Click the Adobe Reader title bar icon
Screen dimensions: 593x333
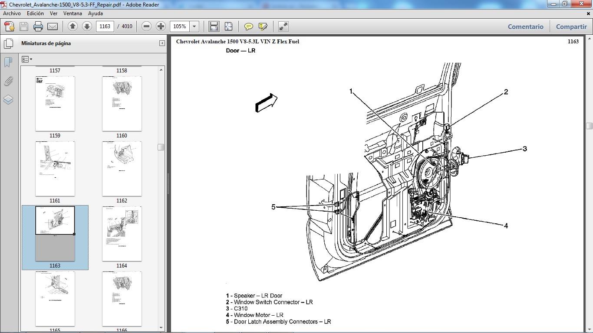(x=4, y=4)
